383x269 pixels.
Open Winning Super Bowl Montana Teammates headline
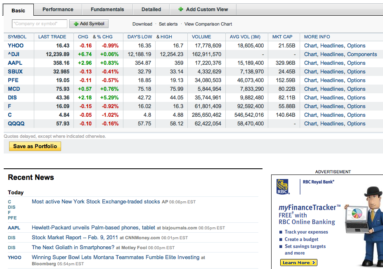tap(116, 257)
